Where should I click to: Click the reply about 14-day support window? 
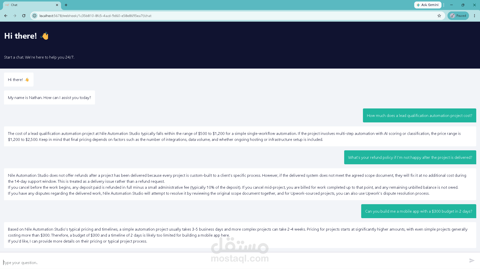(x=240, y=184)
